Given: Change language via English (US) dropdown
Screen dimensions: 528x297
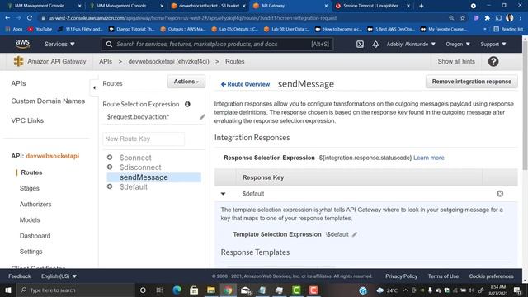Looking at the screenshot, I should click(x=59, y=276).
